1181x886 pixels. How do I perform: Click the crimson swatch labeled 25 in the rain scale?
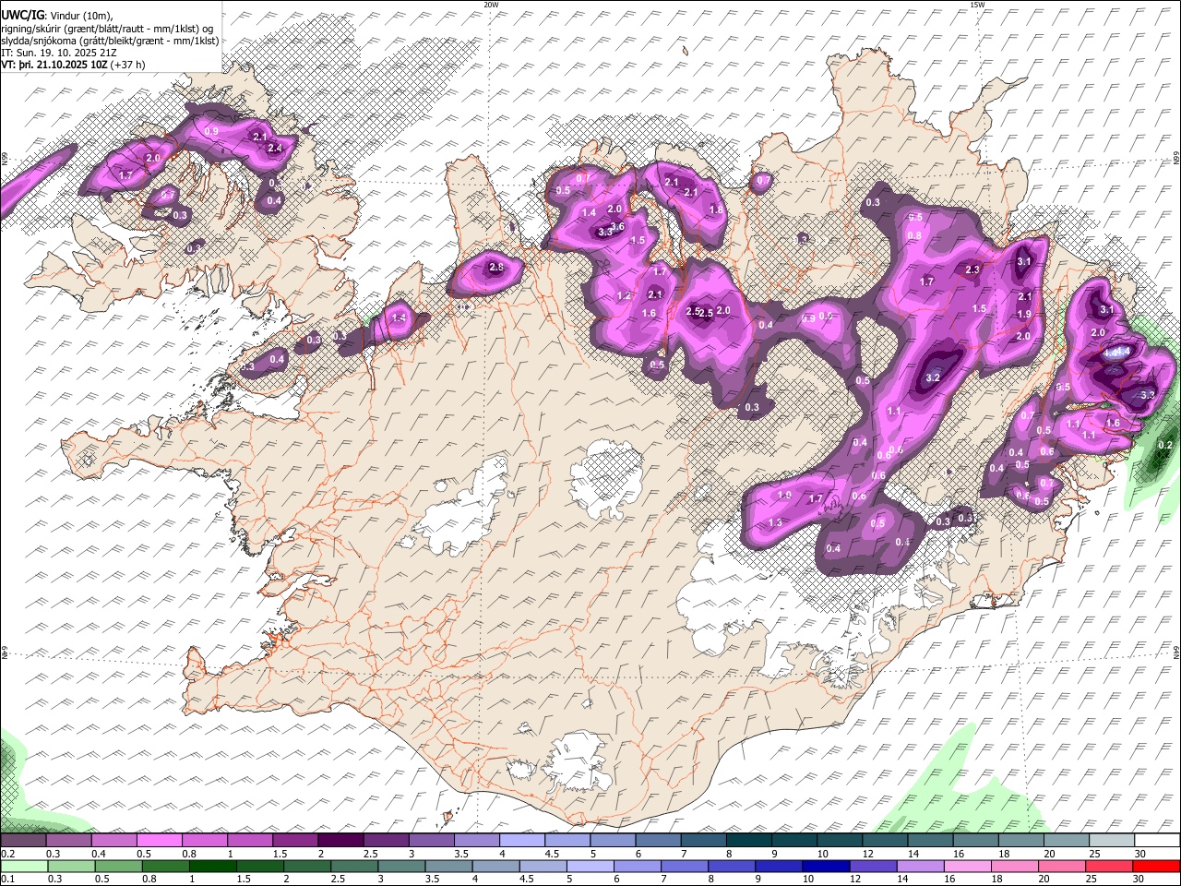[x=1108, y=866]
